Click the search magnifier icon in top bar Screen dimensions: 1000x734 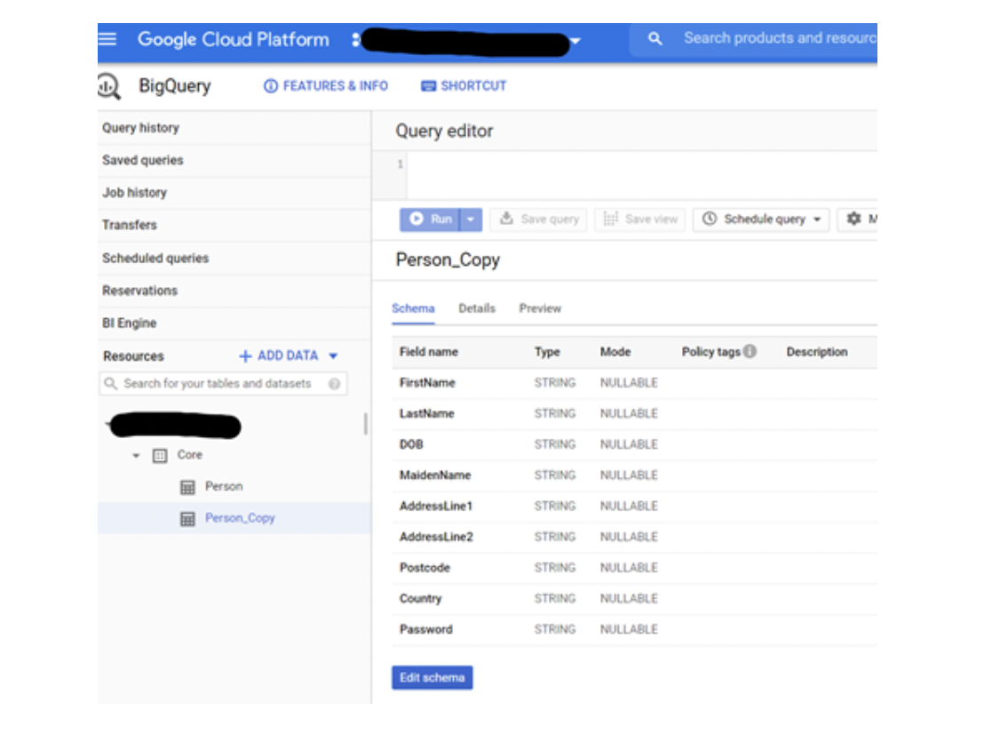[x=655, y=39]
